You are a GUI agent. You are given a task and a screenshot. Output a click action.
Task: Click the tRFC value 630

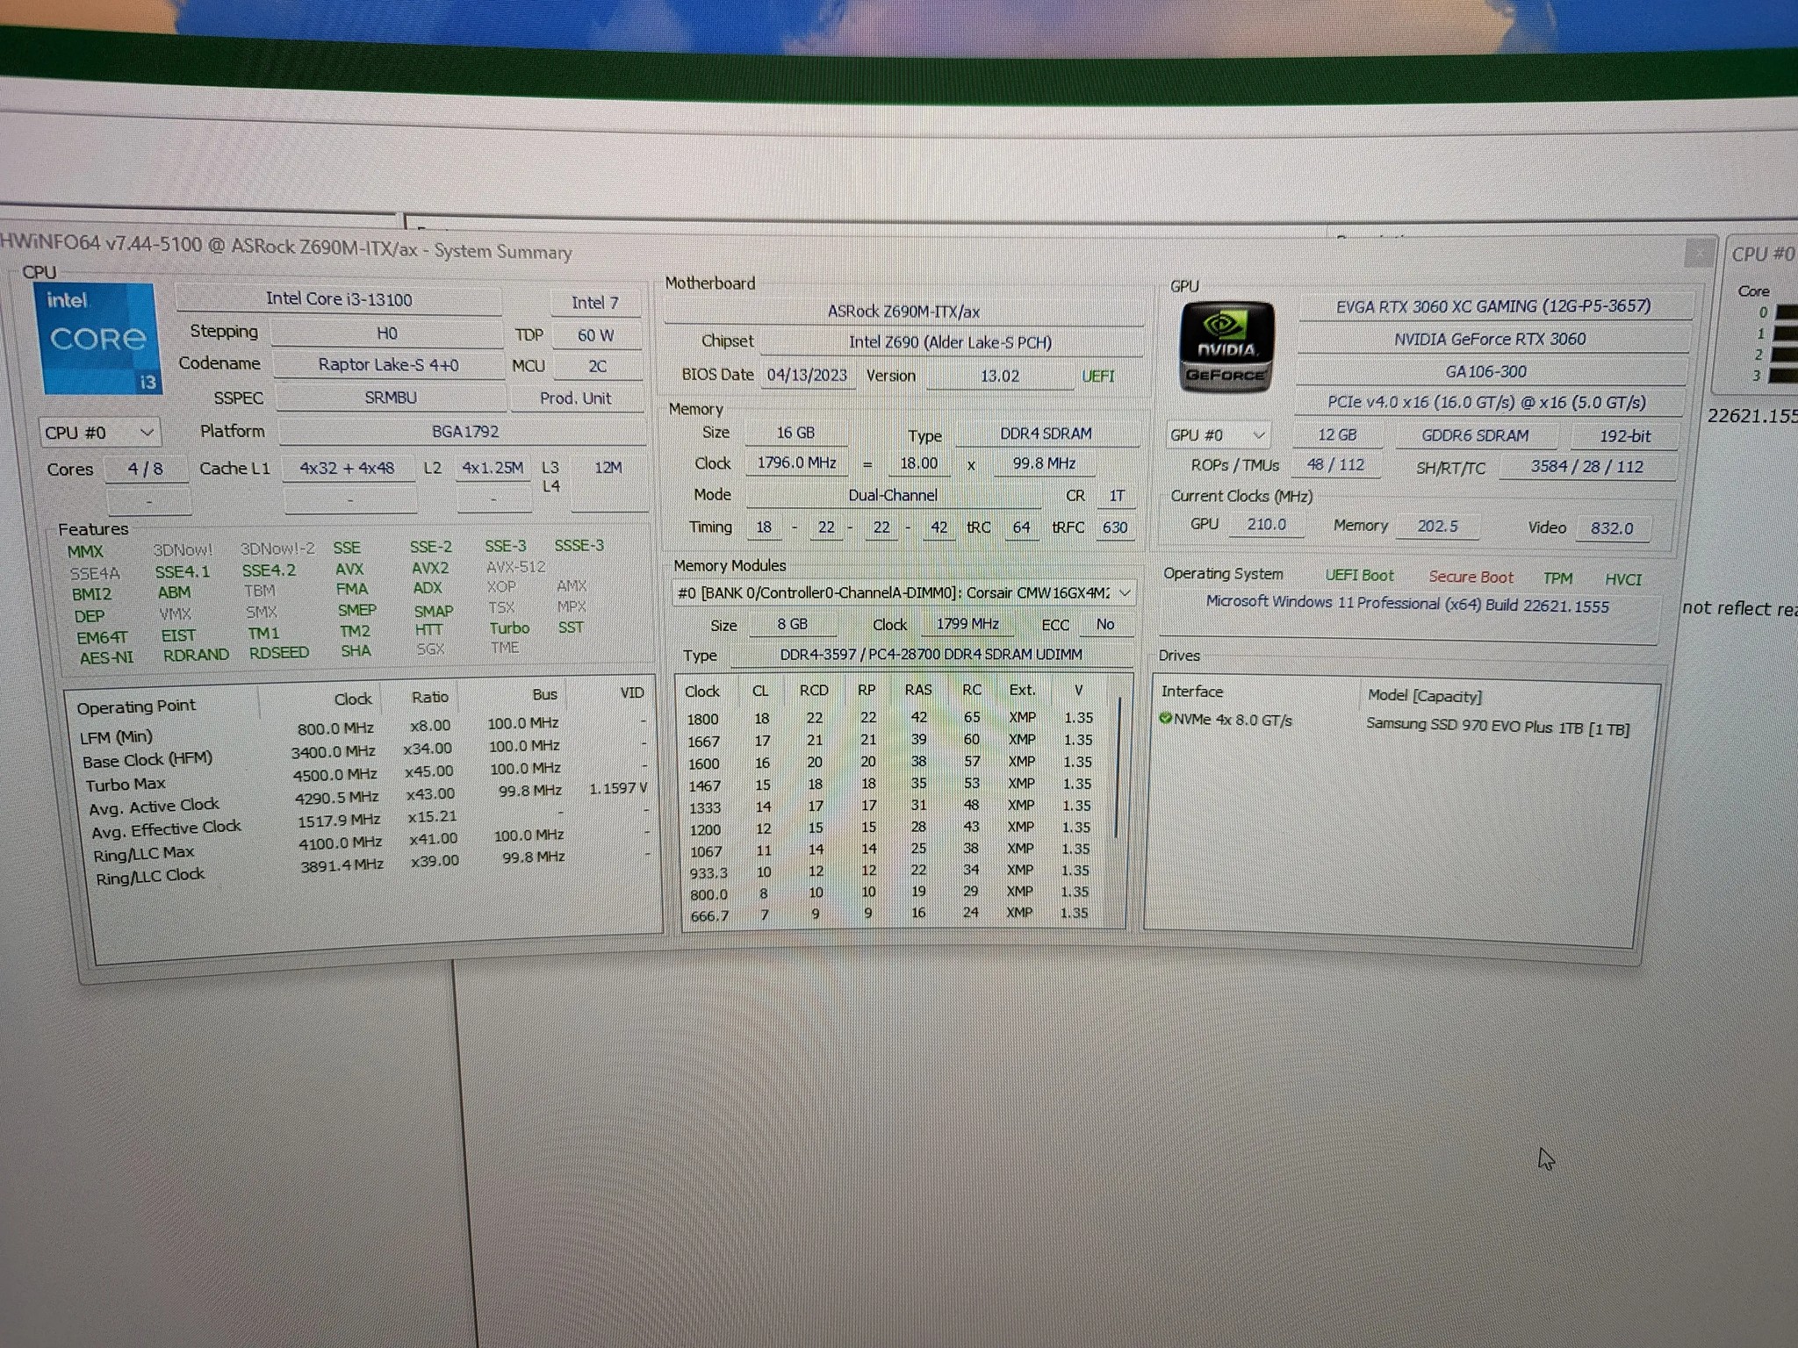[x=1115, y=527]
